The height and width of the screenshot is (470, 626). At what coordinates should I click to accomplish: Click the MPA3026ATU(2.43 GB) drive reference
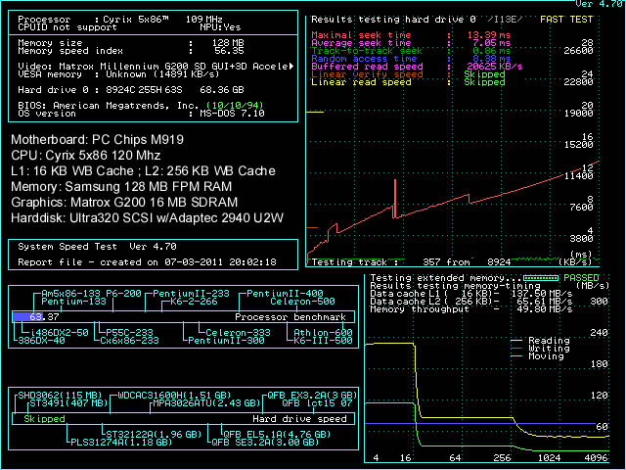click(206, 403)
